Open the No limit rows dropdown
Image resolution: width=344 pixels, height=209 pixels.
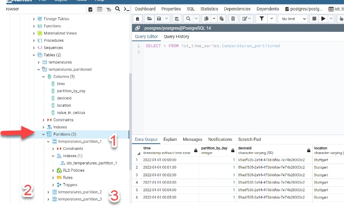tap(293, 19)
